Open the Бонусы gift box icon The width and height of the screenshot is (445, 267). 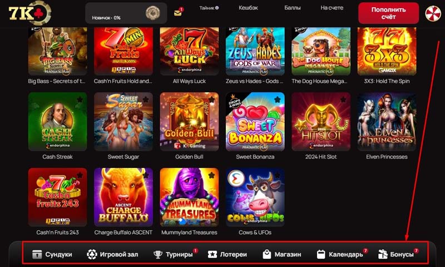(x=383, y=254)
